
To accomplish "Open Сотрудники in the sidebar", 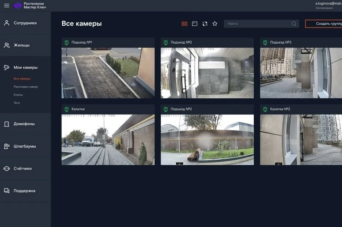I will pos(26,23).
